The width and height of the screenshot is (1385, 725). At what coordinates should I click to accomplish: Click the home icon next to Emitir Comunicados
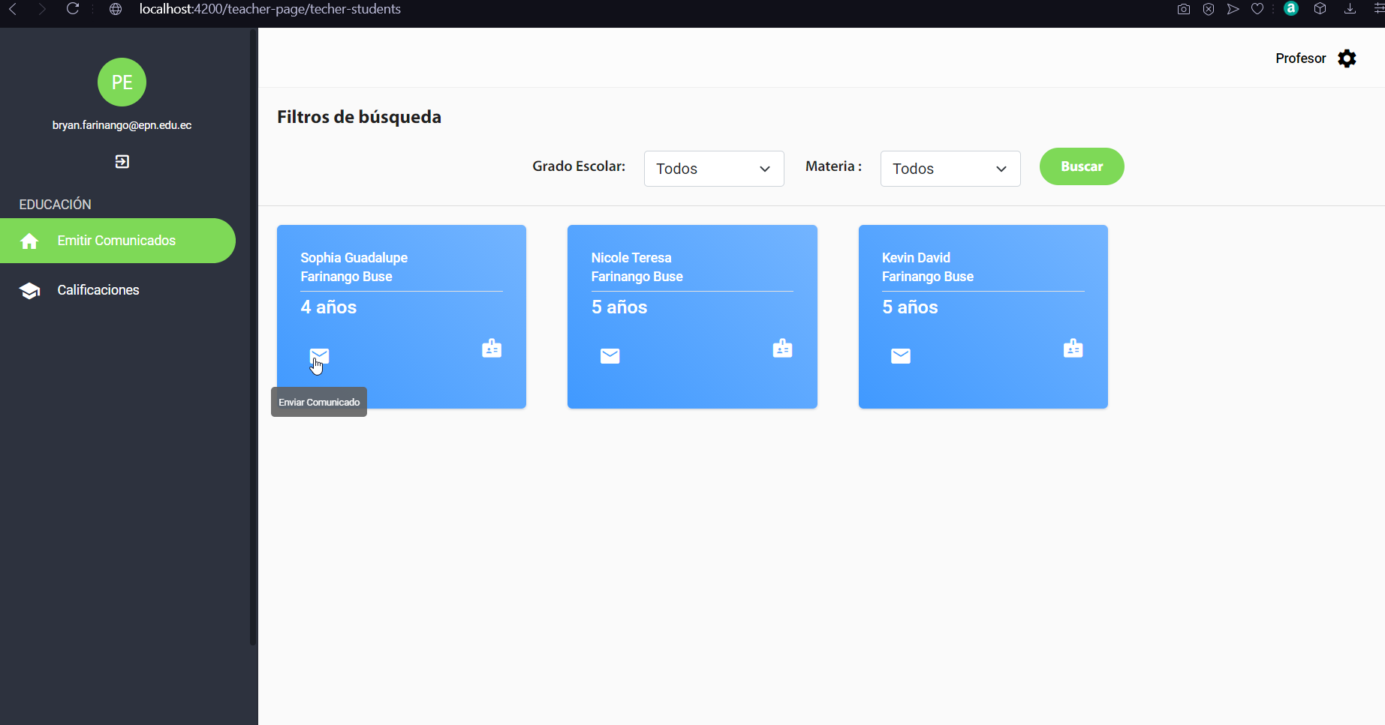coord(29,241)
